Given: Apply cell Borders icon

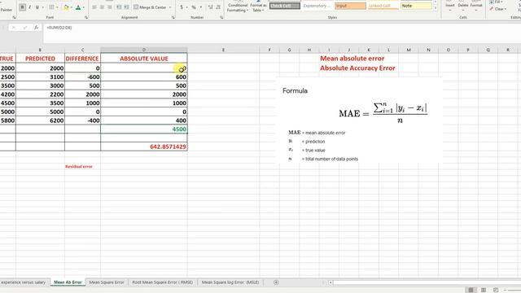Looking at the screenshot, I should pyautogui.click(x=51, y=7).
